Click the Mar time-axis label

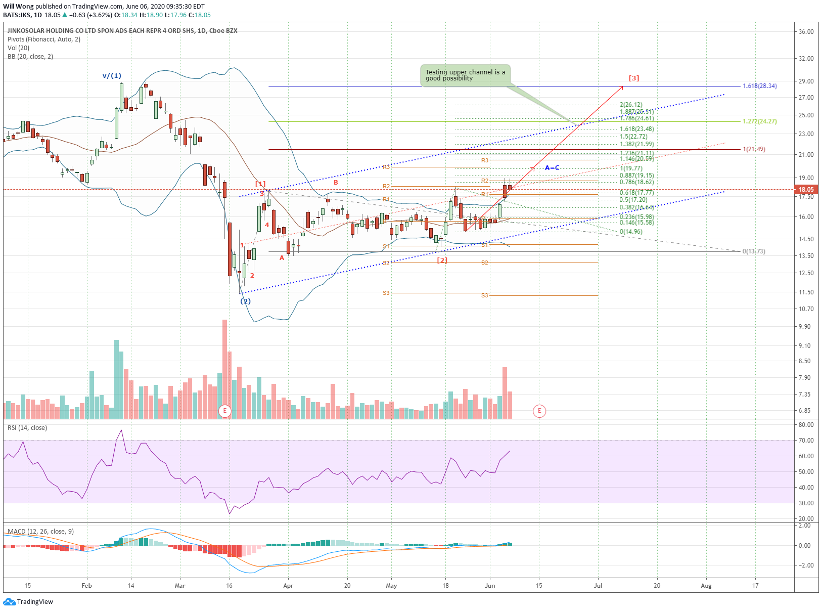[180, 586]
